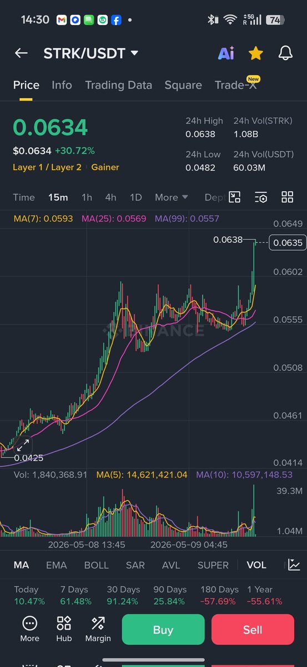
Task: Open the indicator chart settings icon
Action: [x=293, y=565]
